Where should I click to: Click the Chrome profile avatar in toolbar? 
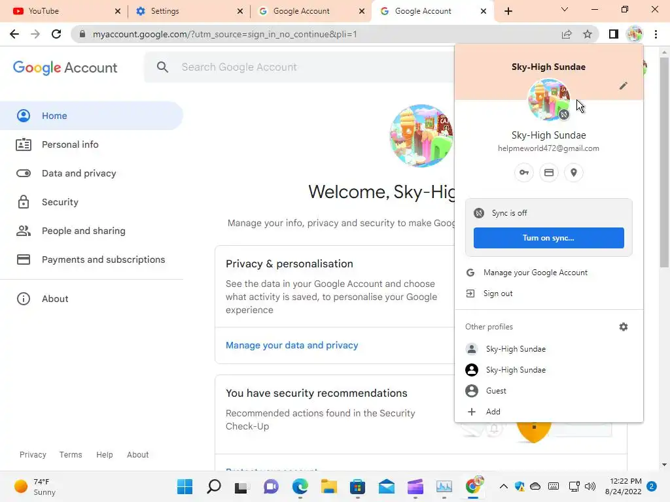[x=635, y=34]
